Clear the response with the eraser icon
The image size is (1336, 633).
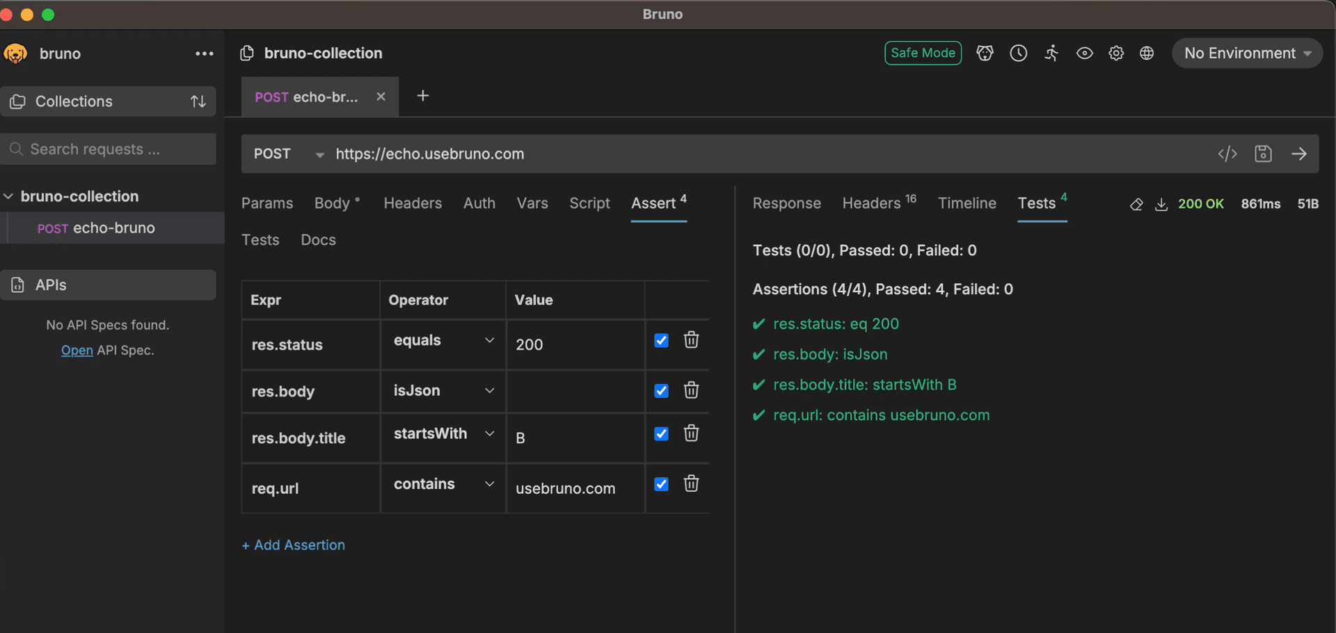pos(1136,204)
